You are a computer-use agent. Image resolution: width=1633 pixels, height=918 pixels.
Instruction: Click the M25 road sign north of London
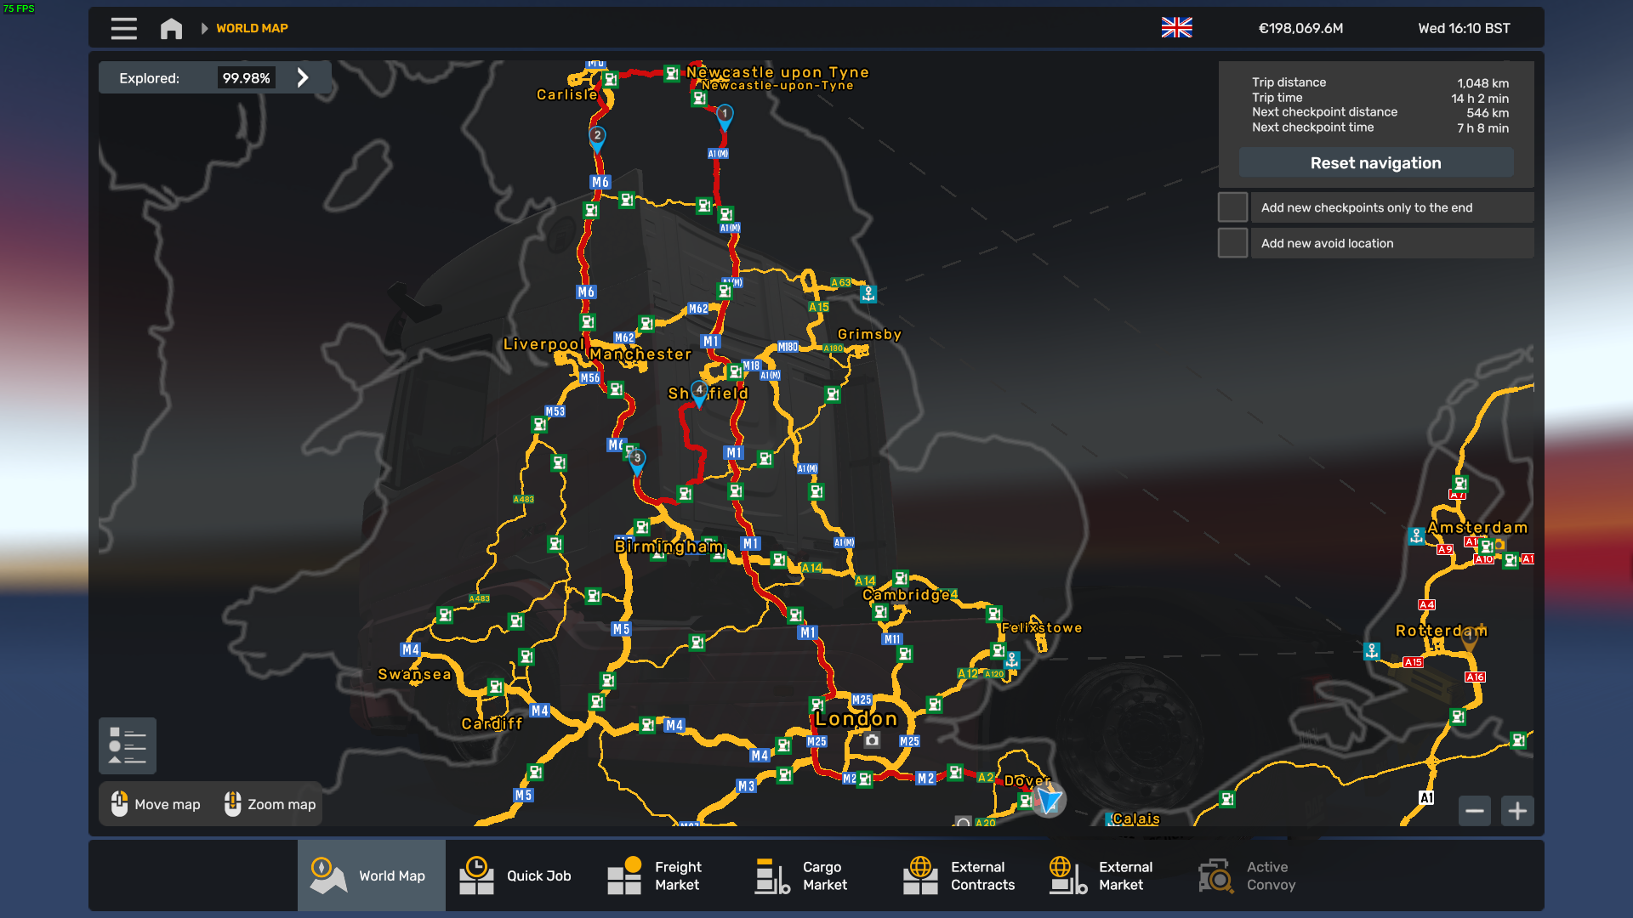click(862, 700)
